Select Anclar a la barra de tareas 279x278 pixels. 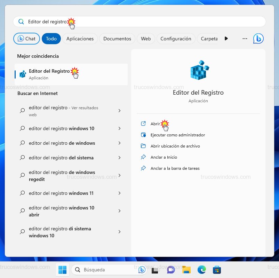175,168
